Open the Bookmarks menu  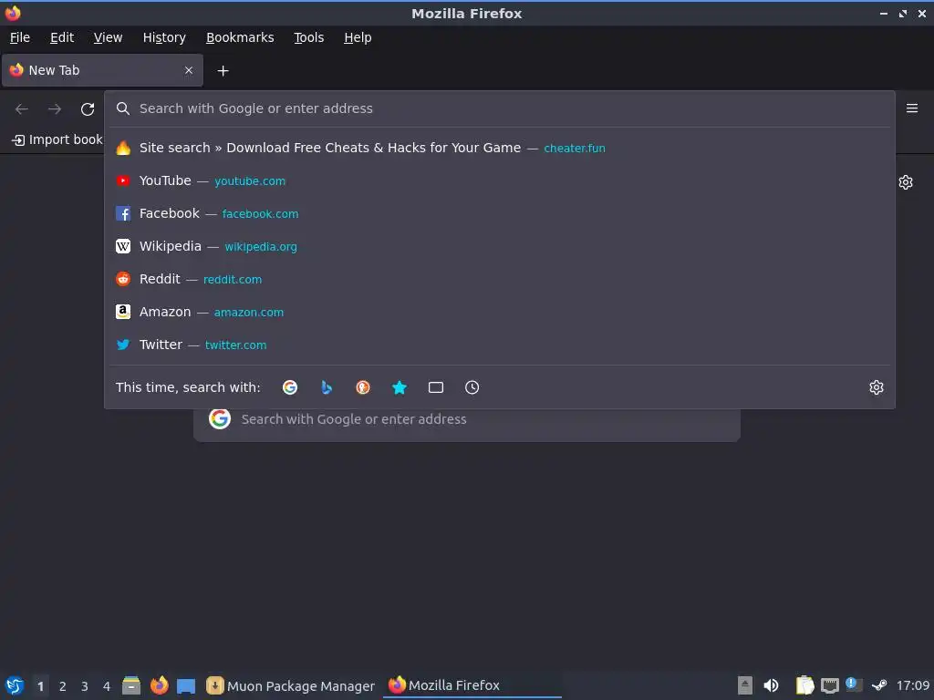tap(240, 37)
